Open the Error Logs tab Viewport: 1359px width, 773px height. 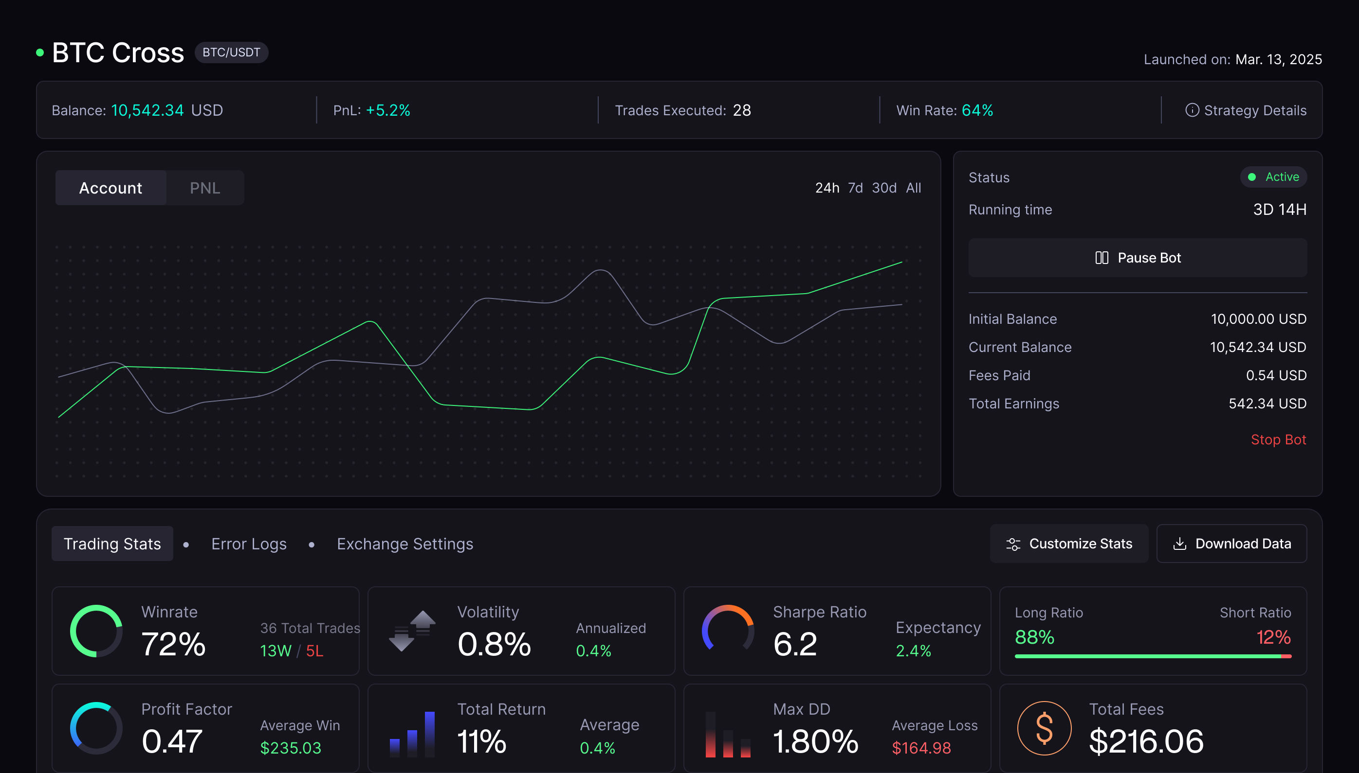249,544
